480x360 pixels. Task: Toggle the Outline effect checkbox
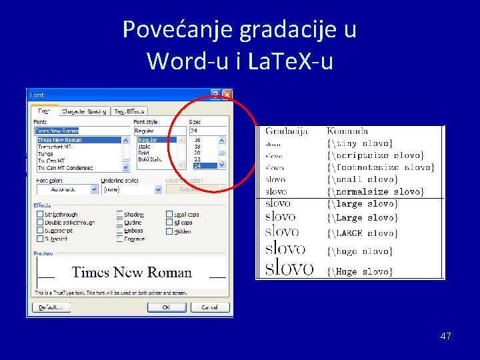coord(120,222)
